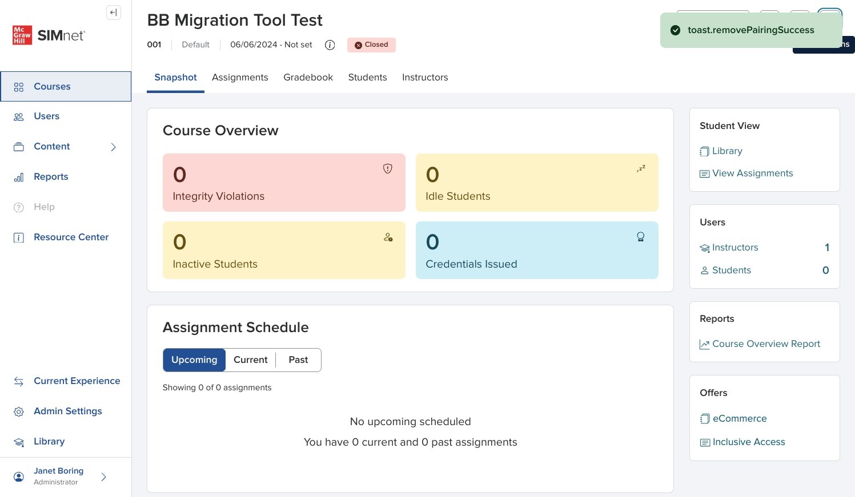Click the section number 001
The width and height of the screenshot is (855, 497).
(x=154, y=45)
